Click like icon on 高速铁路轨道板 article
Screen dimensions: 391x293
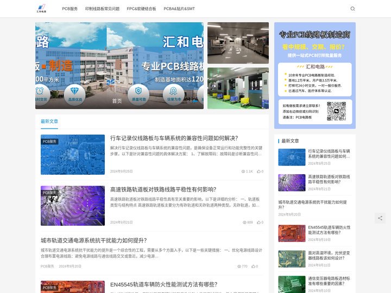tap(259, 222)
